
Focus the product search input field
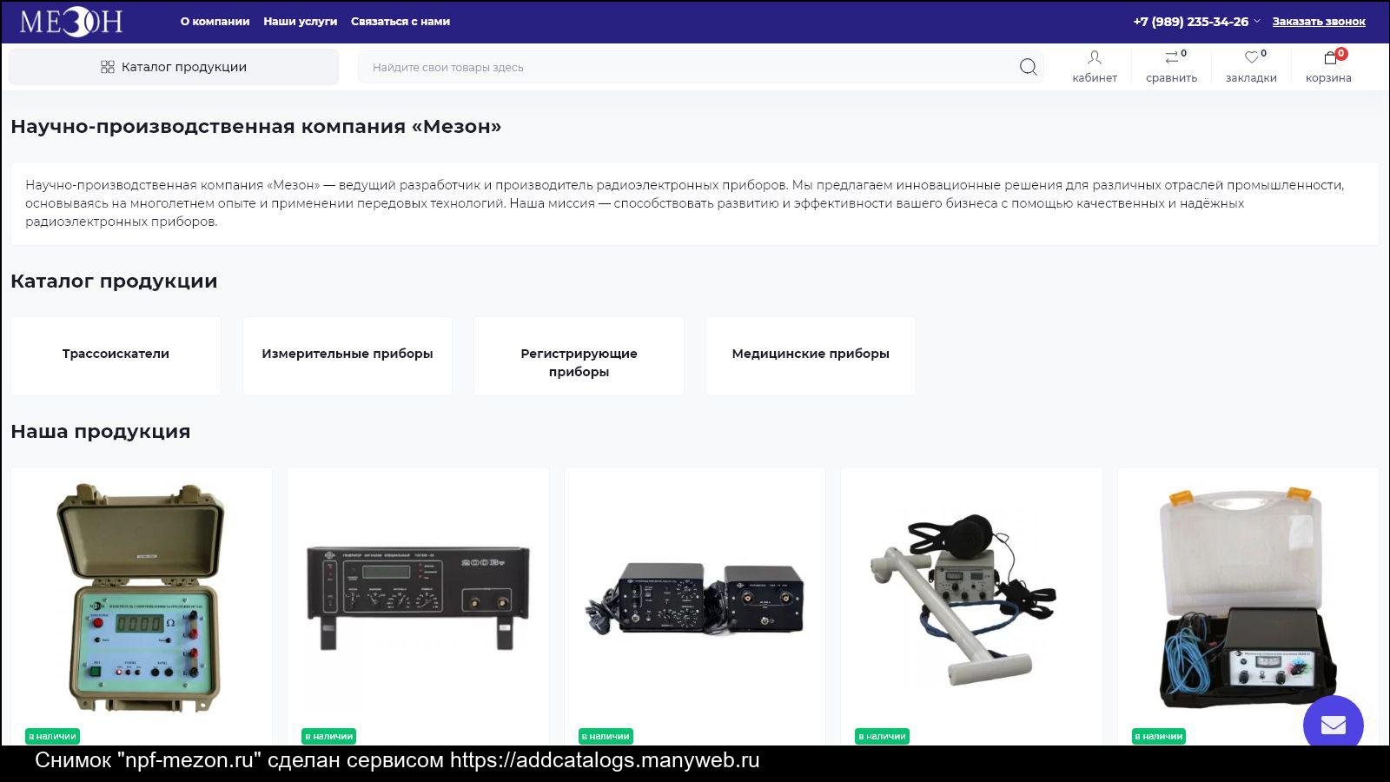686,67
